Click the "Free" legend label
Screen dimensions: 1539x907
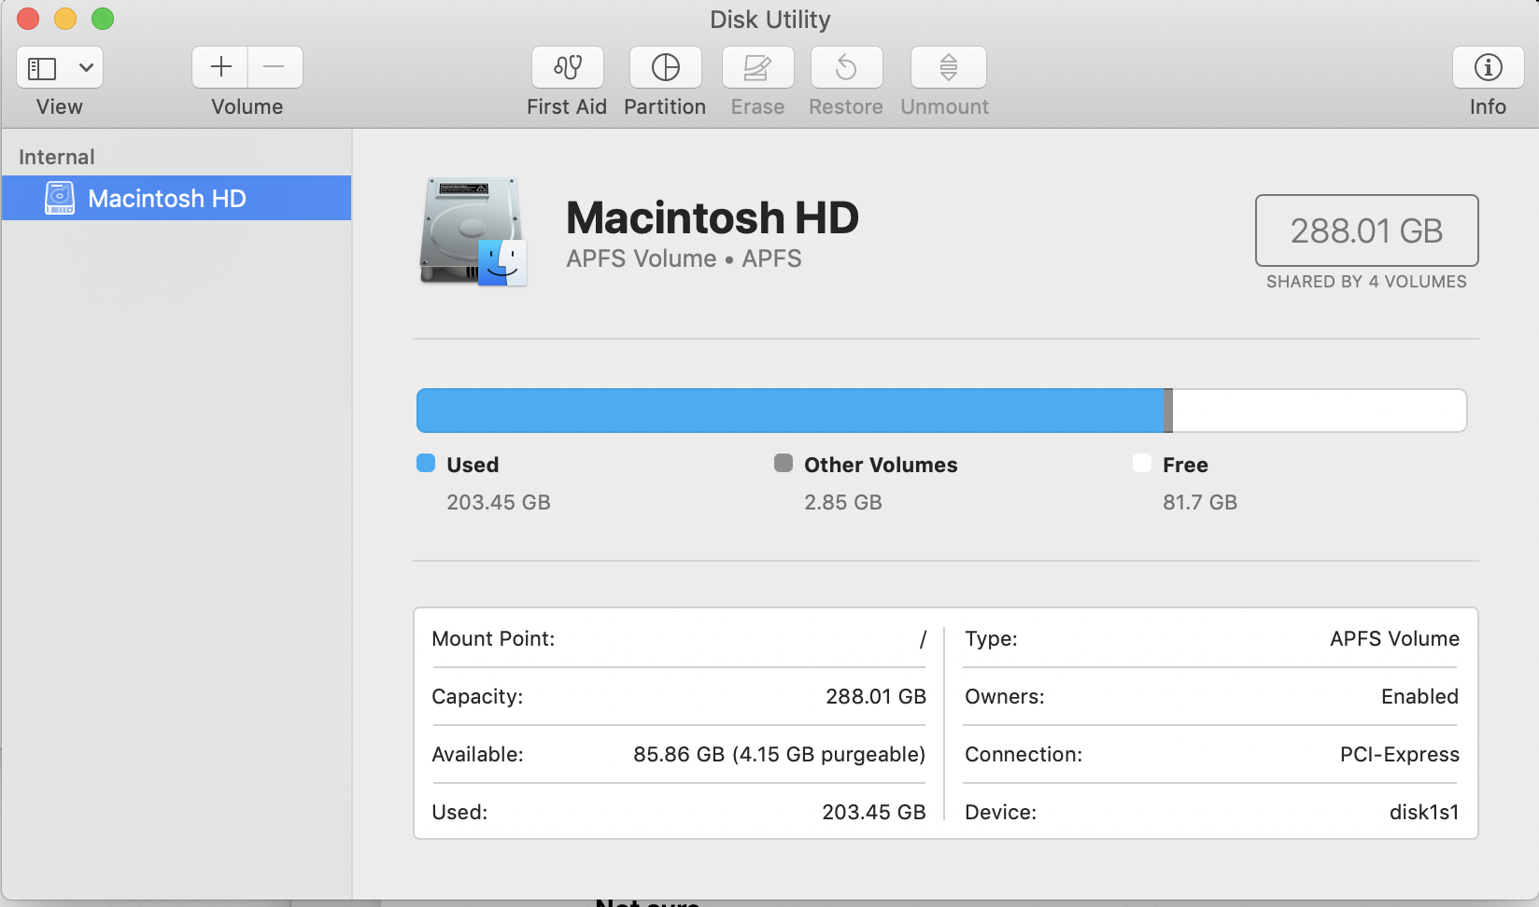click(x=1185, y=465)
